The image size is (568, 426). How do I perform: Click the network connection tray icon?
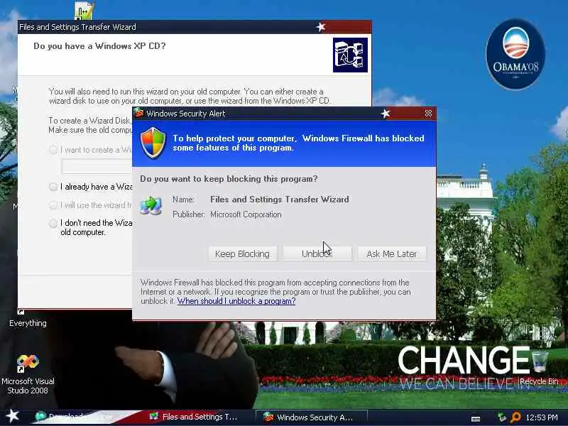[x=502, y=417]
